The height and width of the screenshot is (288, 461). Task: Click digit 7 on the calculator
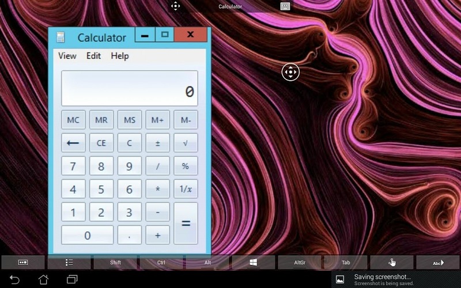[x=73, y=166]
